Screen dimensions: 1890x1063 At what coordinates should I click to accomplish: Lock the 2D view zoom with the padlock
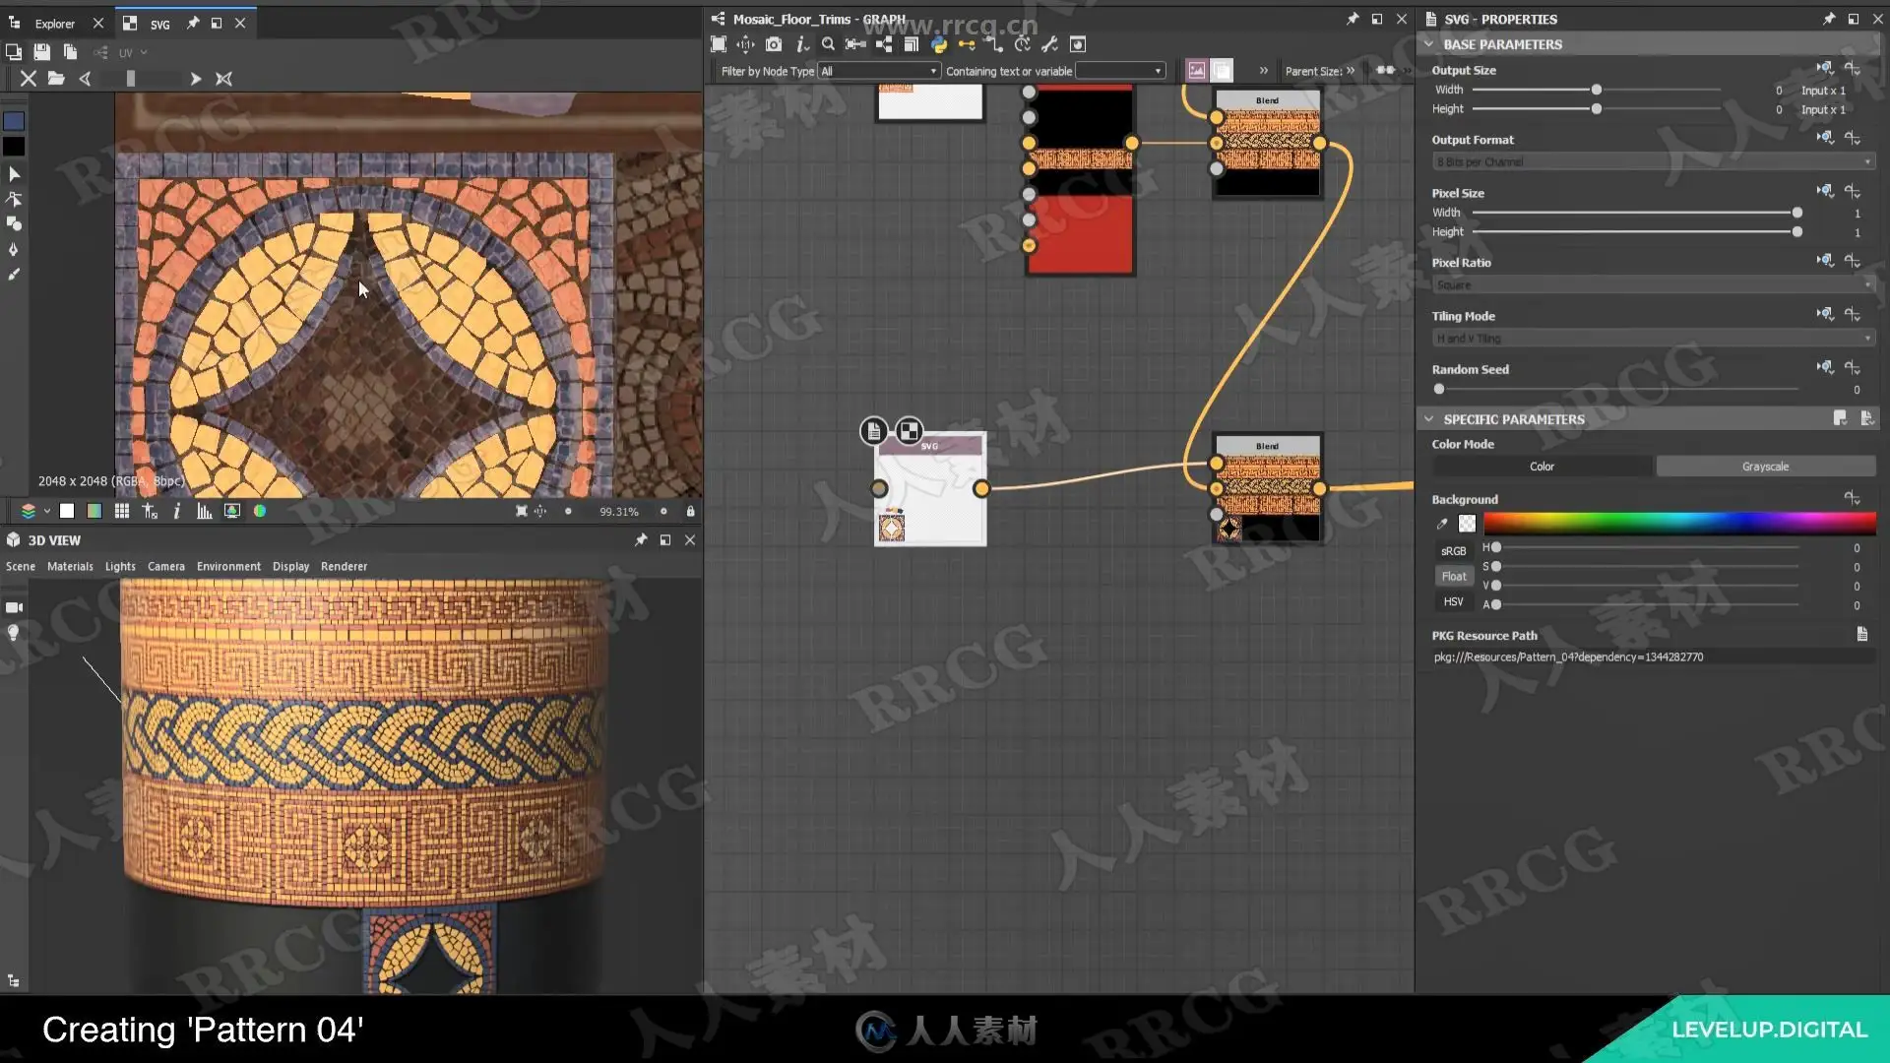(x=690, y=511)
